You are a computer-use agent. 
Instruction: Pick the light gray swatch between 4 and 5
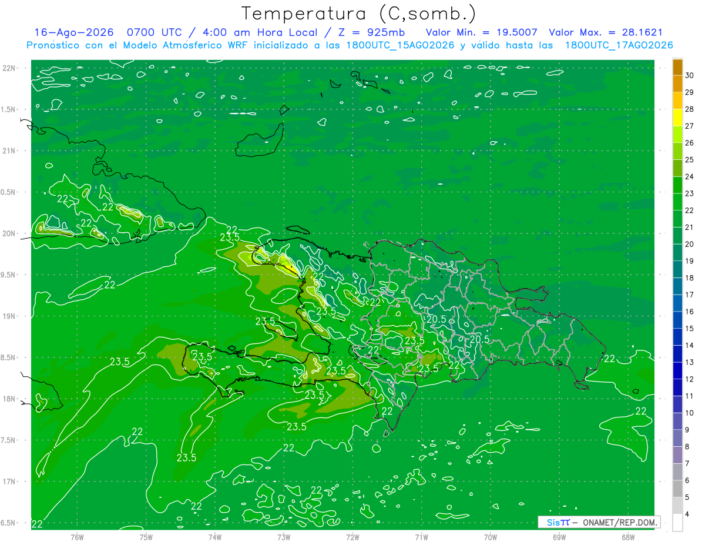[677, 506]
